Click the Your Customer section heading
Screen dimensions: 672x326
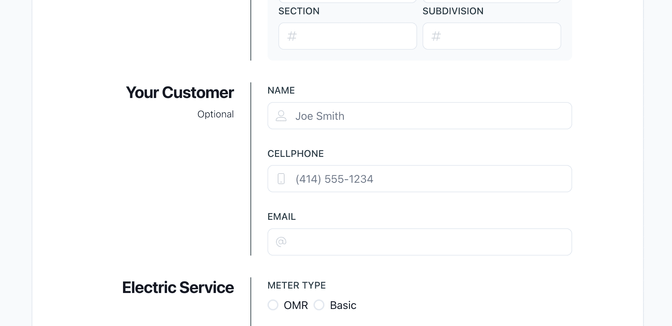180,93
